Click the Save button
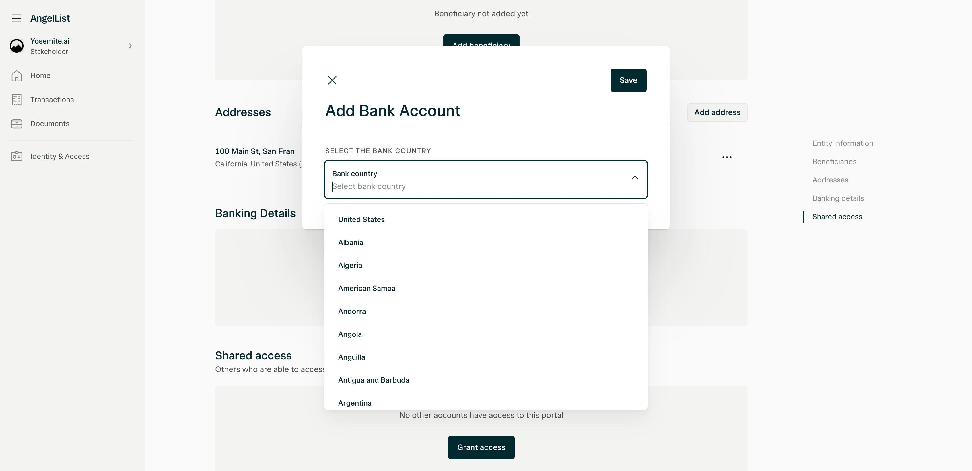972x471 pixels. click(628, 80)
